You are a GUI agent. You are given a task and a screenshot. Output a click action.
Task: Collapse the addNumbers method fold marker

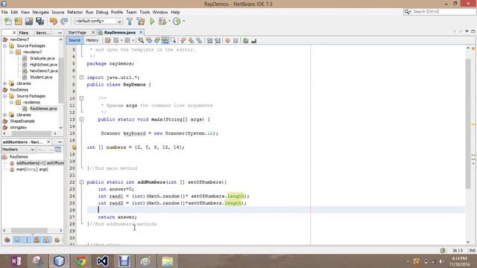(x=81, y=182)
